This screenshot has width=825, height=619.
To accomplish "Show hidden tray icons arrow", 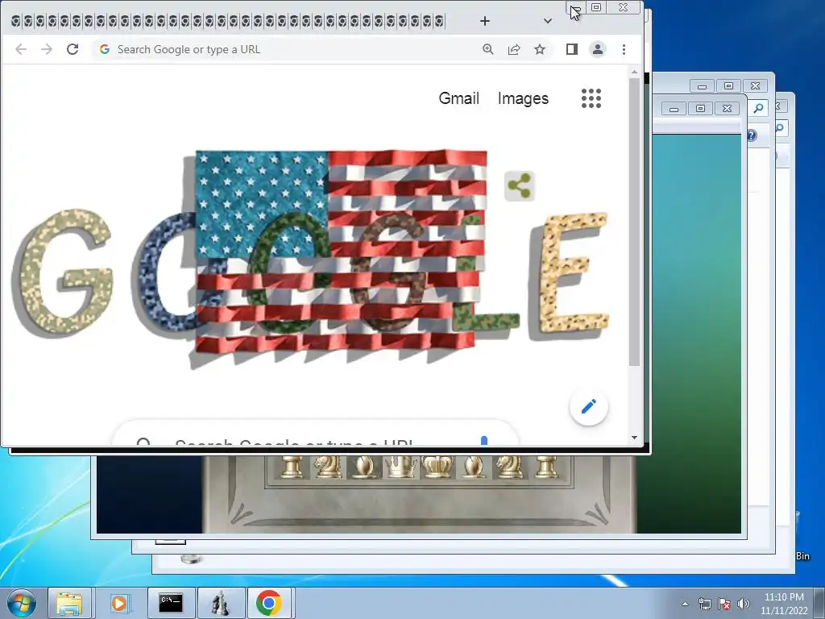I will [x=685, y=604].
